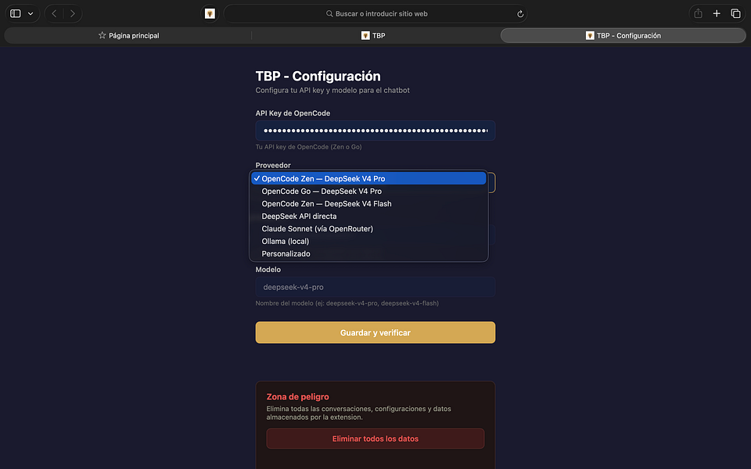The height and width of the screenshot is (469, 751).
Task: Choose OpenCode Go — DeepSeek V4 Pro
Action: coord(368,191)
